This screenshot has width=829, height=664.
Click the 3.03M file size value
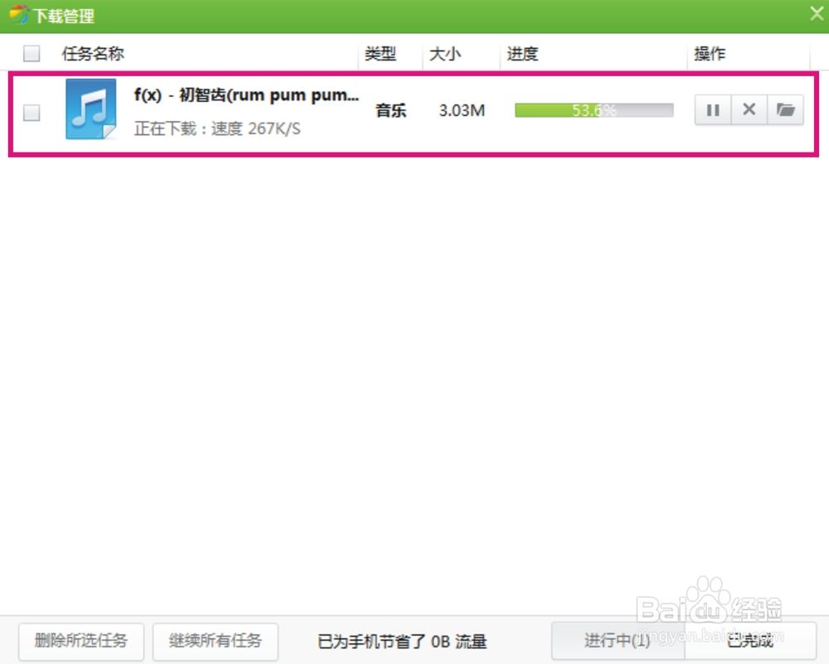[462, 110]
